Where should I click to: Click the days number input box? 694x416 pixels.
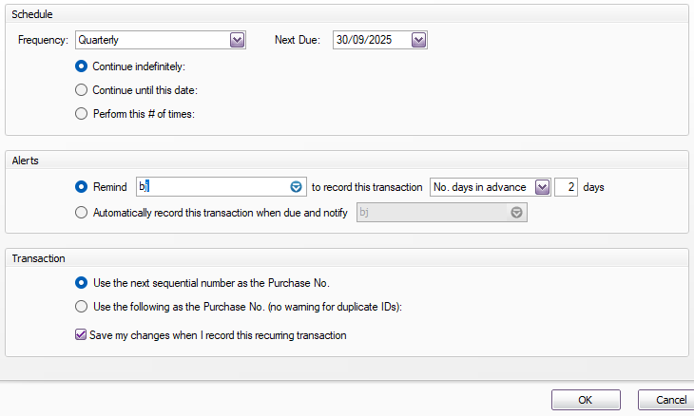click(566, 187)
